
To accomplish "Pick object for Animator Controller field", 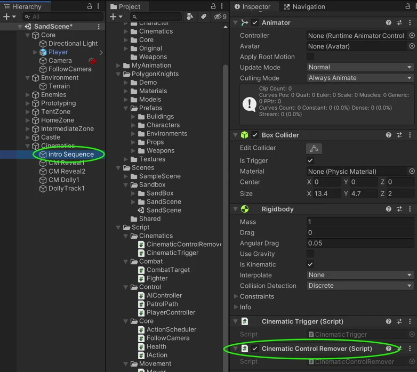I will pos(412,35).
